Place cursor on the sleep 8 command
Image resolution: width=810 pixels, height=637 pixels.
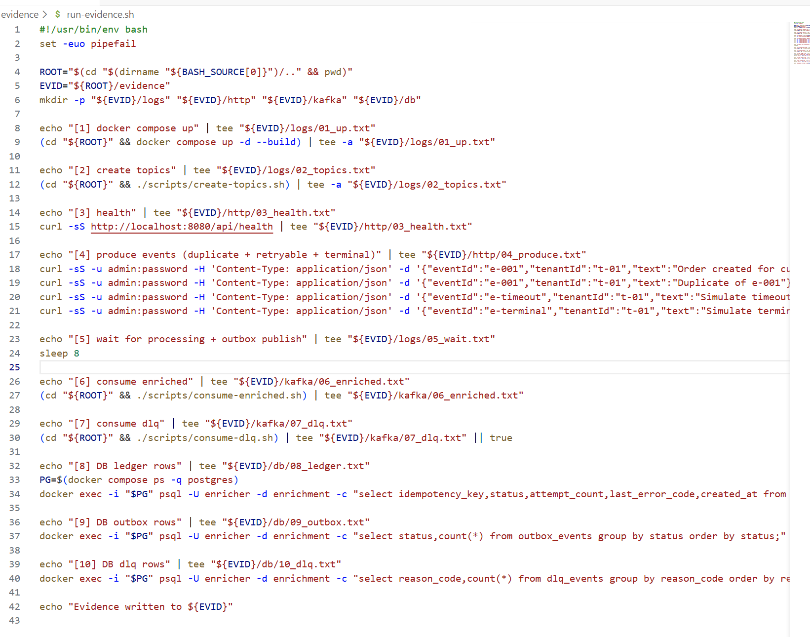(59, 353)
